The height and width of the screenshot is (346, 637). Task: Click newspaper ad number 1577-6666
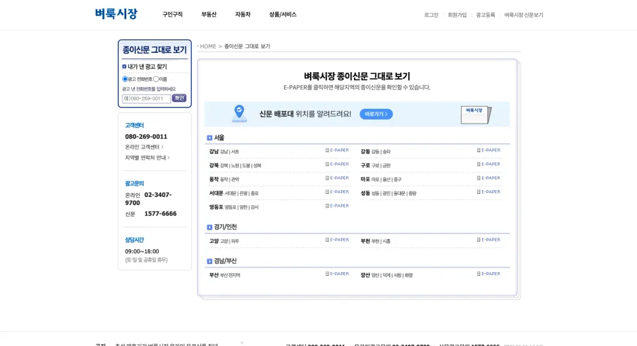pos(160,213)
